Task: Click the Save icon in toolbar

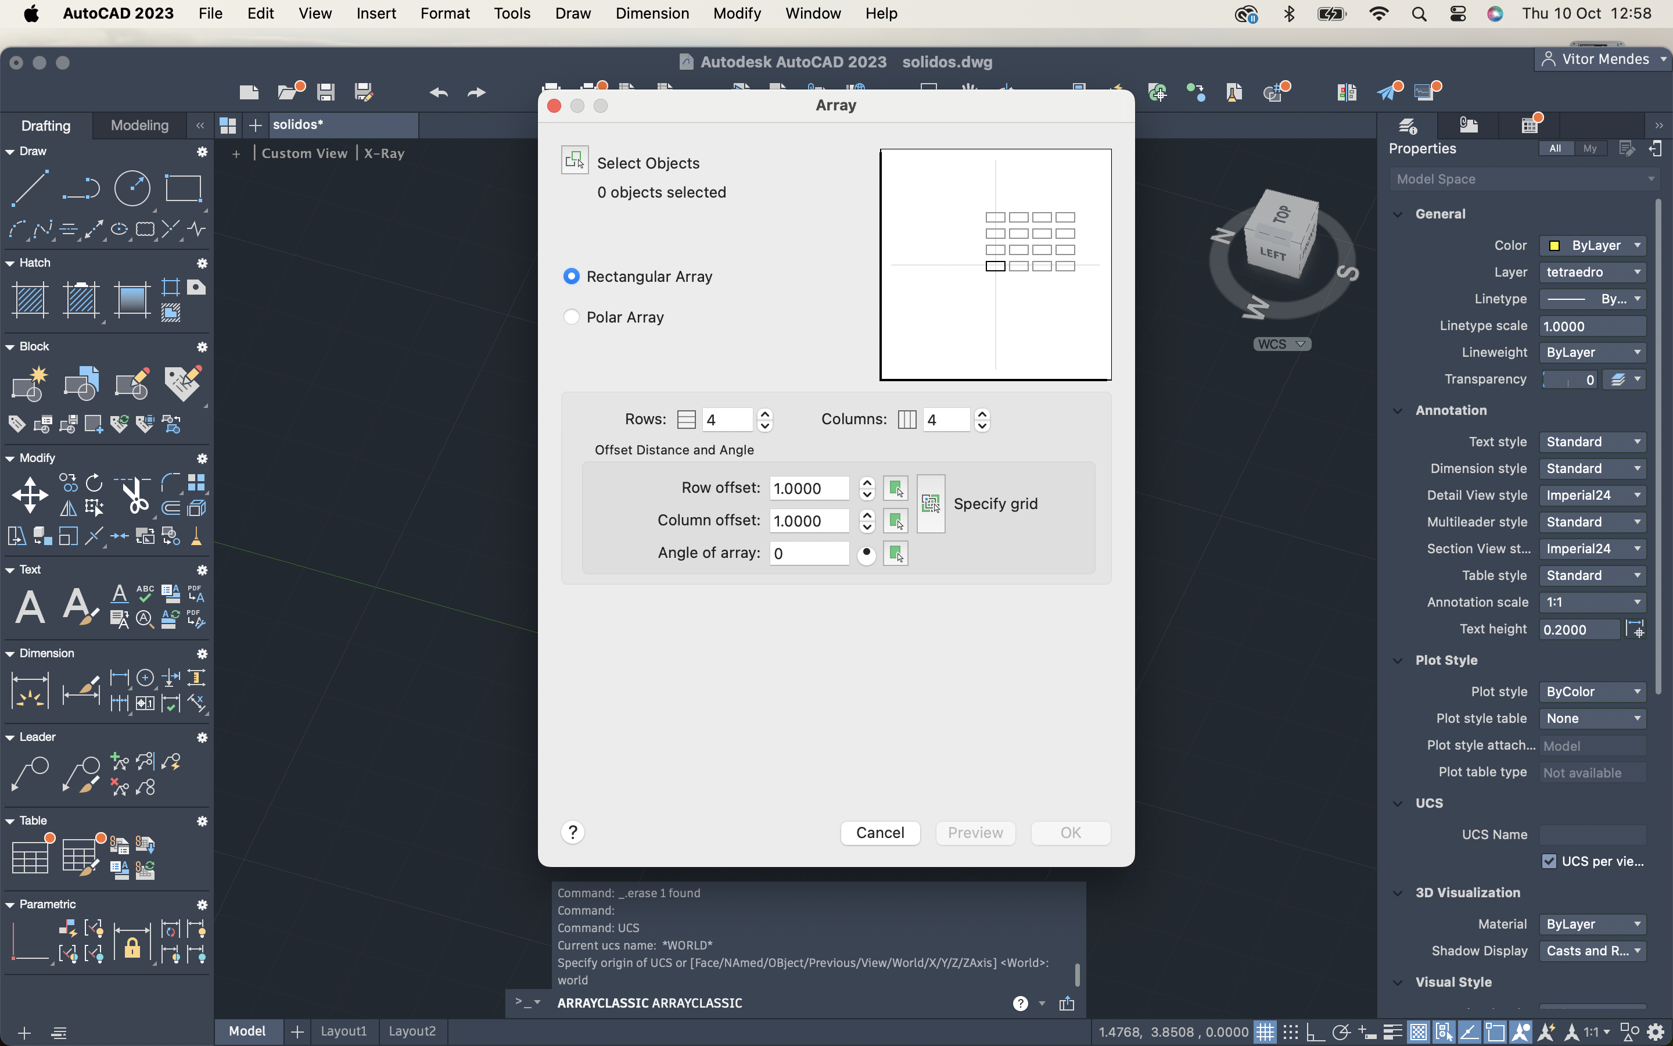Action: pos(326,92)
